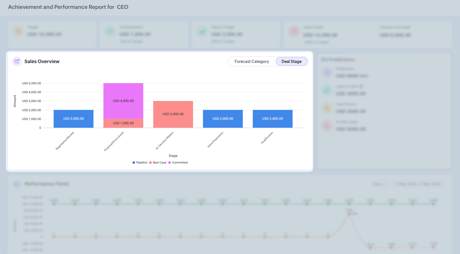Click the Sales Overview heading
This screenshot has height=254, width=460.
point(42,61)
